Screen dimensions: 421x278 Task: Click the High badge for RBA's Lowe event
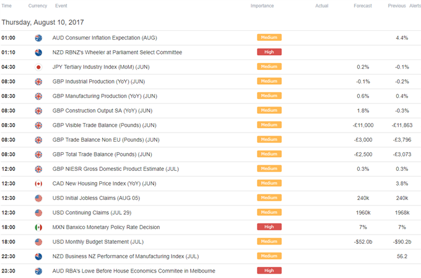(x=269, y=271)
